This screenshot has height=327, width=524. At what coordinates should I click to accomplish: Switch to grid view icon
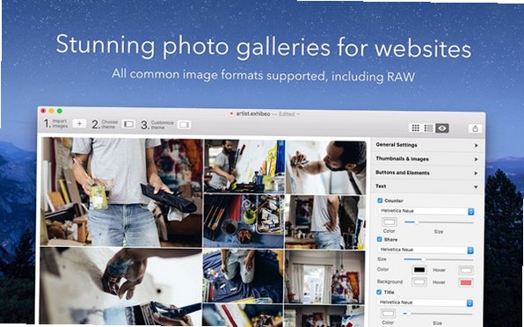point(415,128)
